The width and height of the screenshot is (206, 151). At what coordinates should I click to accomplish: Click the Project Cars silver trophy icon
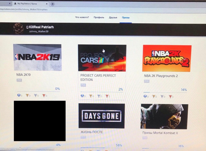pos(99,96)
